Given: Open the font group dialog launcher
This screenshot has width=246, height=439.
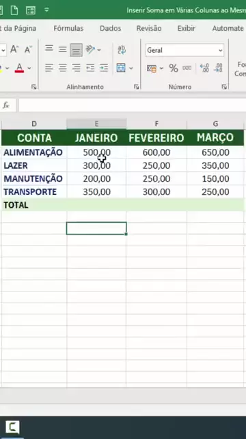Looking at the screenshot, I should point(33,87).
